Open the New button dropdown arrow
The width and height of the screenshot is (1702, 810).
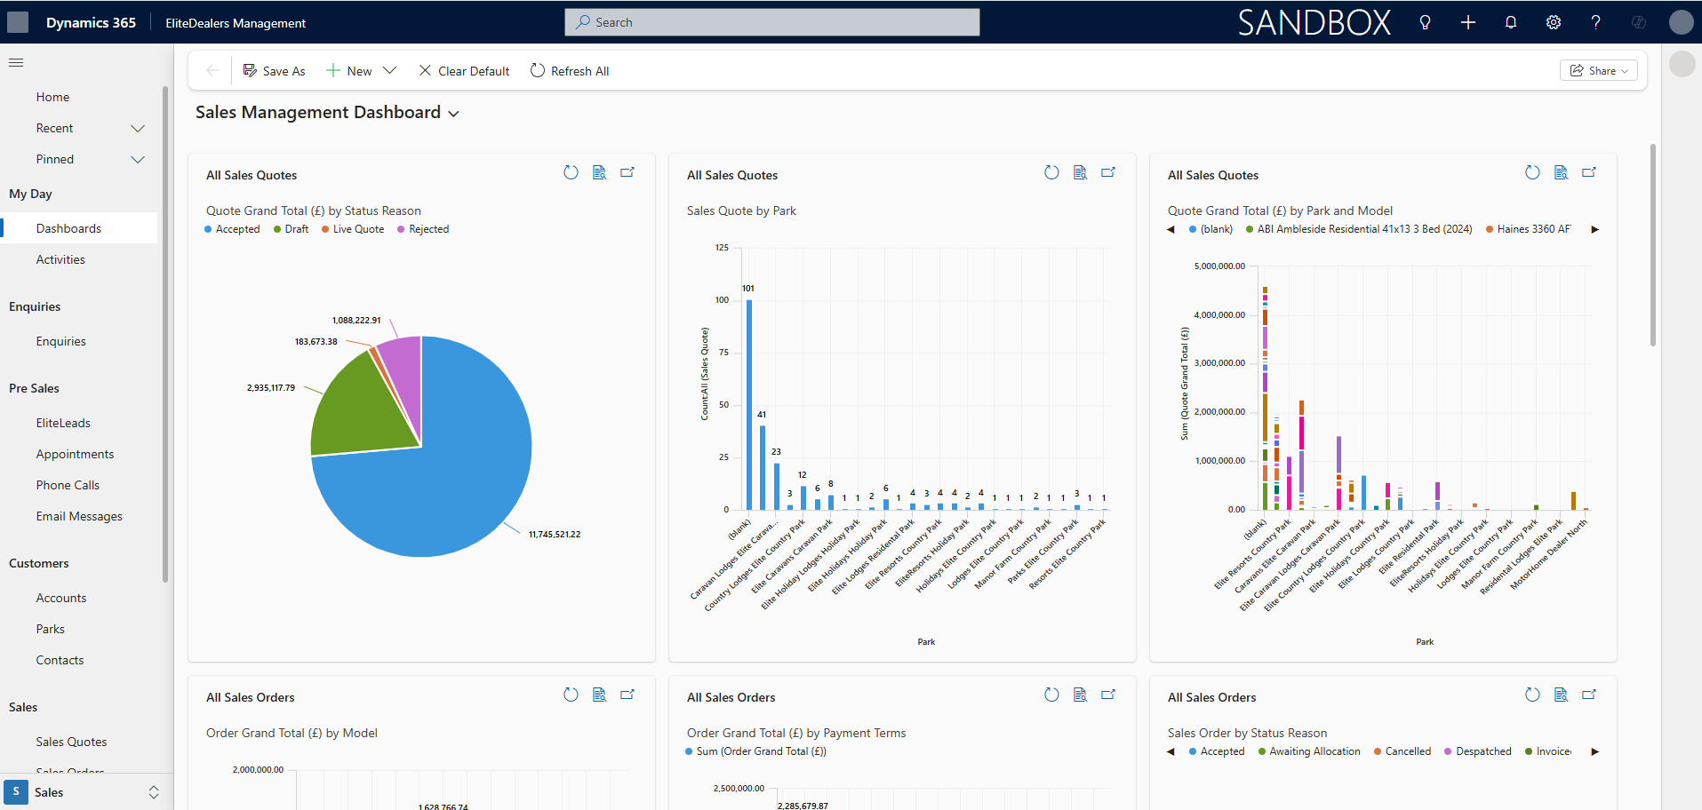[x=389, y=71]
